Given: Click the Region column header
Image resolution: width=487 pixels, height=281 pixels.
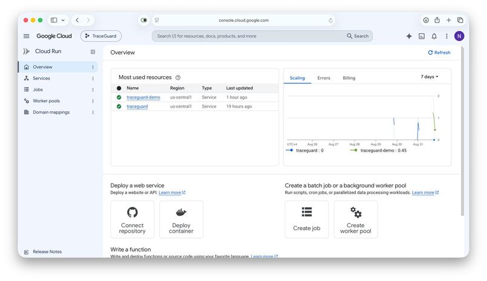Looking at the screenshot, I should (x=177, y=88).
